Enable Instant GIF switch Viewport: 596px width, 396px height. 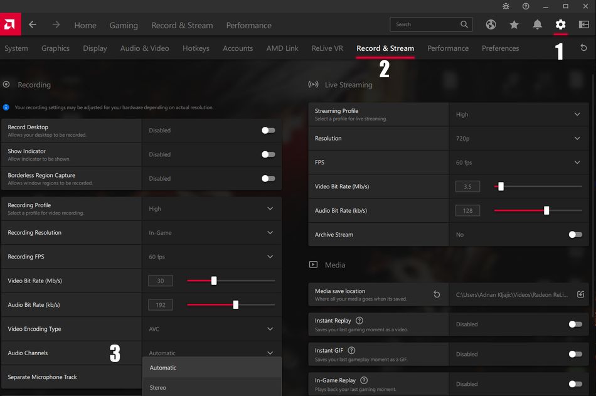[x=575, y=354]
